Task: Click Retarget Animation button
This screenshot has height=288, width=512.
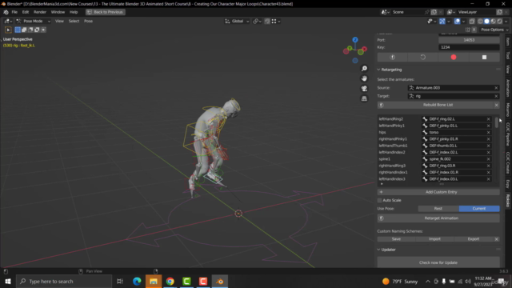Action: pyautogui.click(x=438, y=218)
